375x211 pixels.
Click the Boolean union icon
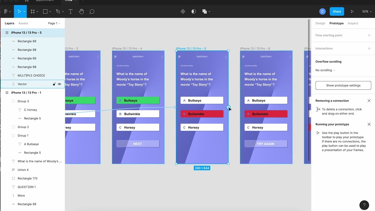coord(204,11)
